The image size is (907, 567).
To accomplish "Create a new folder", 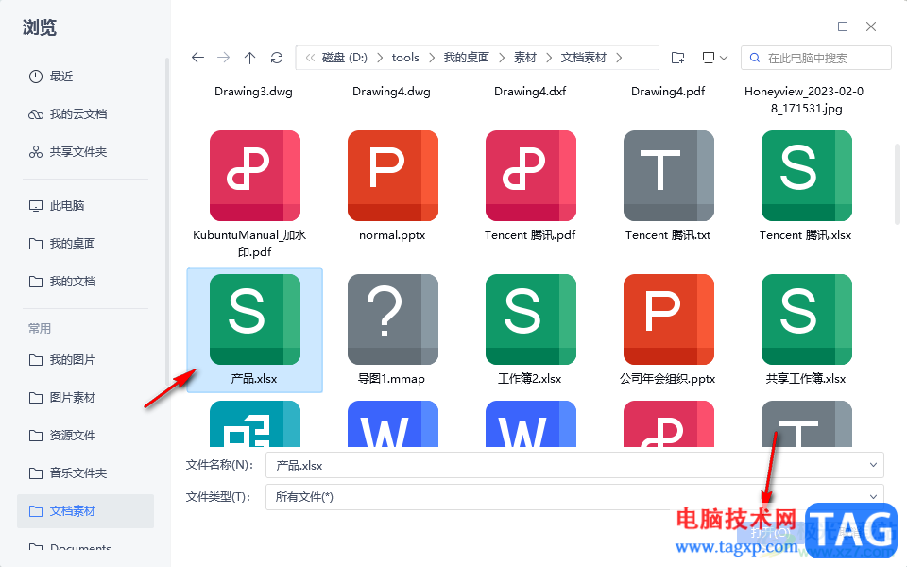I will coord(678,58).
